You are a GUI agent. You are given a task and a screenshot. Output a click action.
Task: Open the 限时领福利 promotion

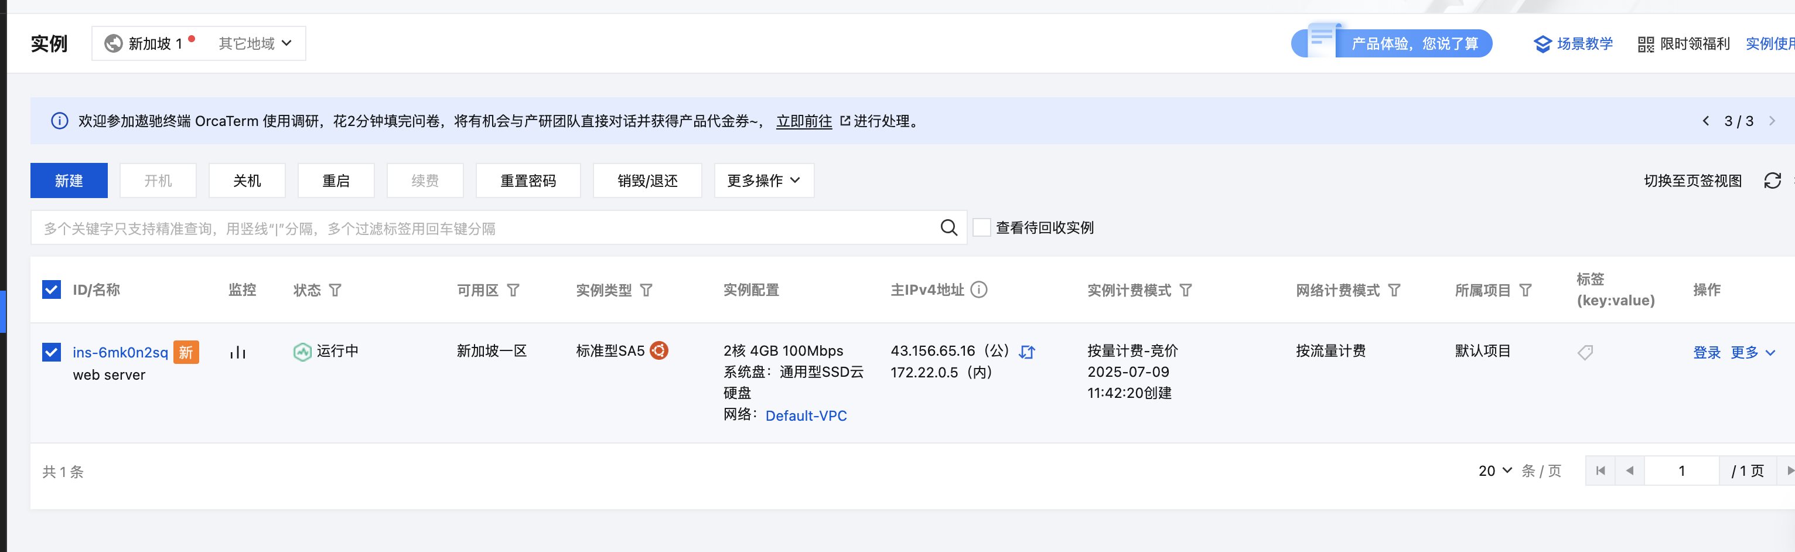tap(1695, 44)
